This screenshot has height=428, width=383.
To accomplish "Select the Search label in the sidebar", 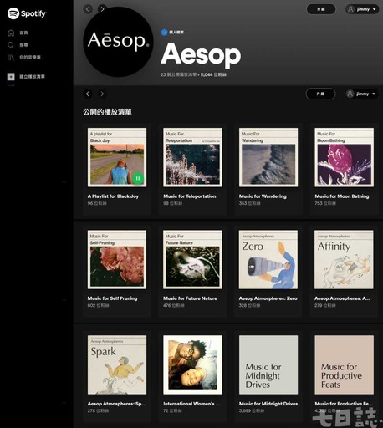I will tap(23, 45).
